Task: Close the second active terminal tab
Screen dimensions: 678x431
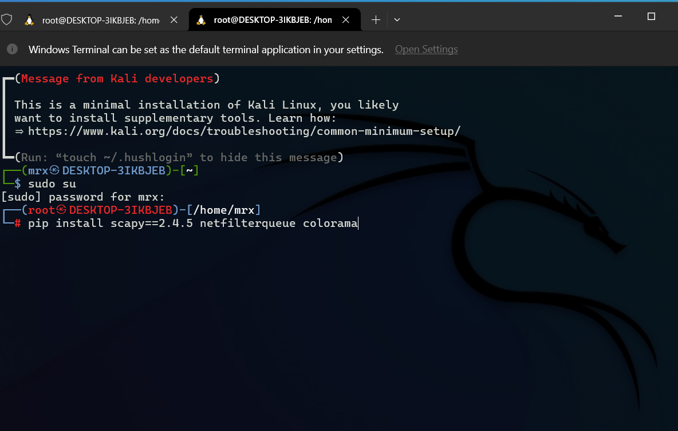Action: tap(345, 20)
